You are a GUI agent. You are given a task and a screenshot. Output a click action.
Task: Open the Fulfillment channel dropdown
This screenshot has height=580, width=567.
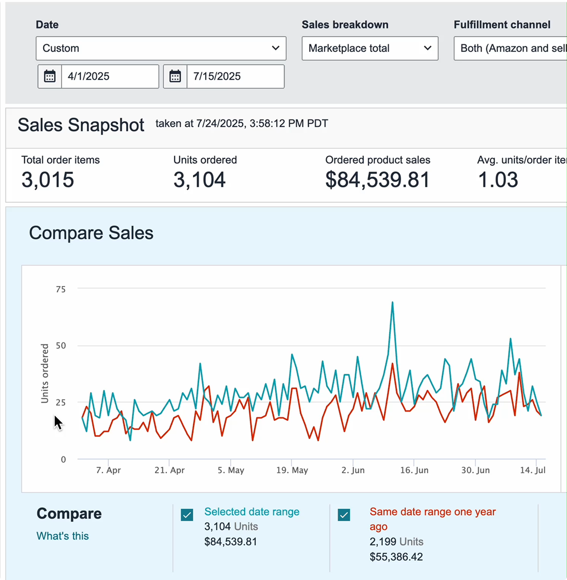tap(511, 48)
